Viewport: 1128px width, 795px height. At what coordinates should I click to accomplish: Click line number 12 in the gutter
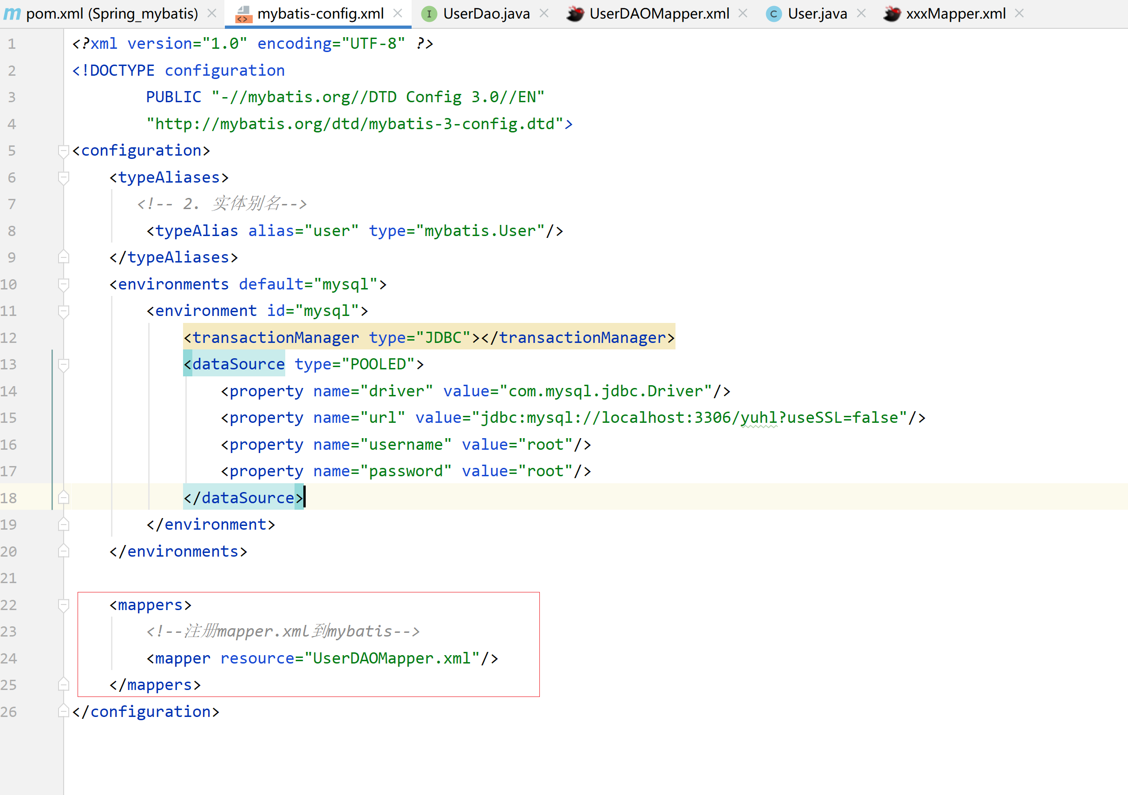click(x=9, y=338)
